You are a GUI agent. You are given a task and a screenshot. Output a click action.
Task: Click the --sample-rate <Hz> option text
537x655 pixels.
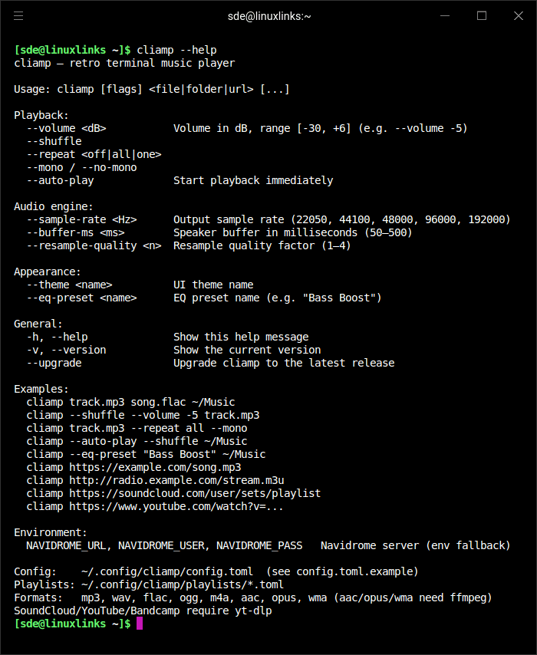click(x=81, y=219)
